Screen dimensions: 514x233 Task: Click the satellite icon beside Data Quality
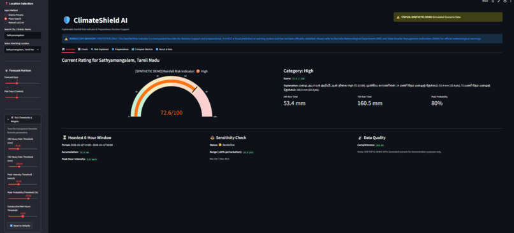(360, 138)
